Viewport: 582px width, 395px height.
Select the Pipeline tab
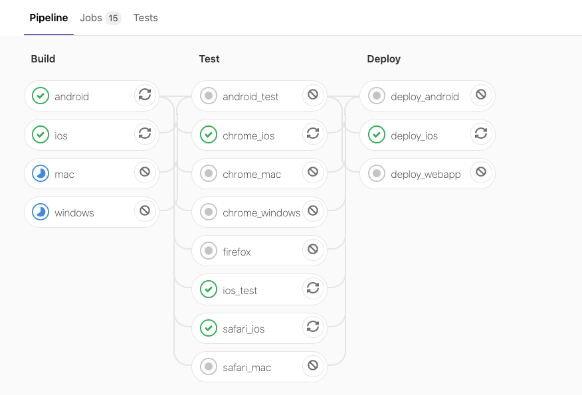click(48, 18)
